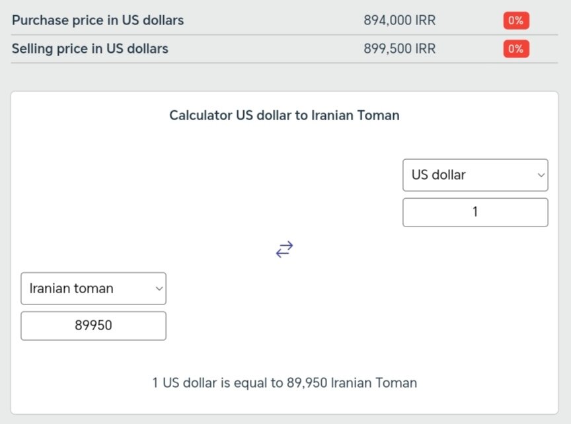Click the IRR unit after 894,000

(425, 20)
